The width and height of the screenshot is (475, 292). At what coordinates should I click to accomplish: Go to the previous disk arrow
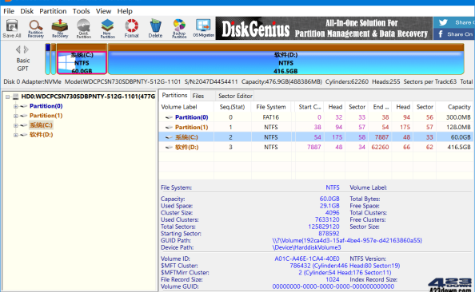pyautogui.click(x=18, y=49)
